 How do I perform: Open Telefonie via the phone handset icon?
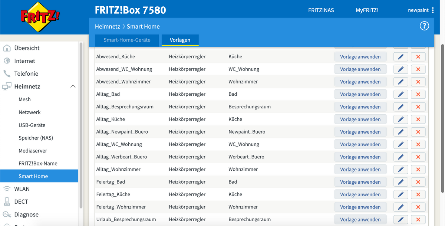(7, 73)
